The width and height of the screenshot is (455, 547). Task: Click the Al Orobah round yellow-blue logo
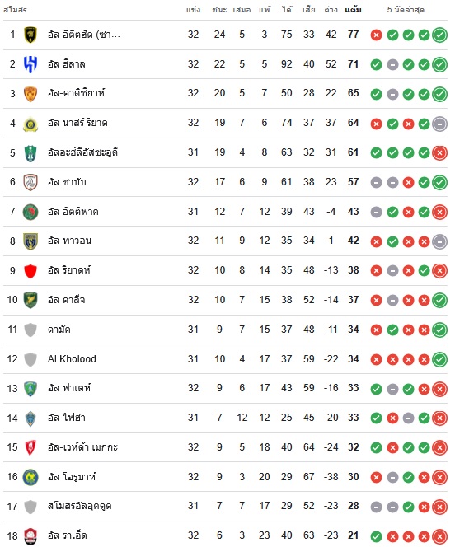(x=30, y=478)
